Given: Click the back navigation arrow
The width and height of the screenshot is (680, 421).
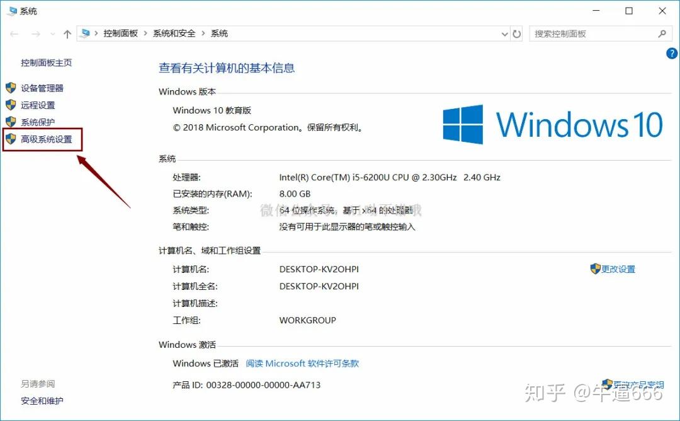Looking at the screenshot, I should [14, 34].
